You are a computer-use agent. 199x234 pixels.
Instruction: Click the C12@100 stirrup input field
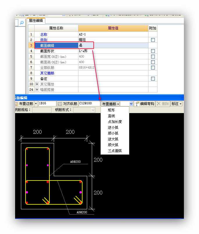(89, 103)
